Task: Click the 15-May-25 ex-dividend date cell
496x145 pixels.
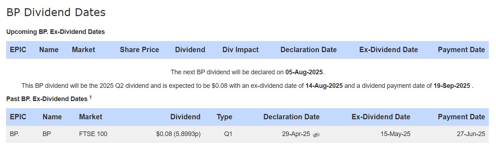Action: [396, 134]
